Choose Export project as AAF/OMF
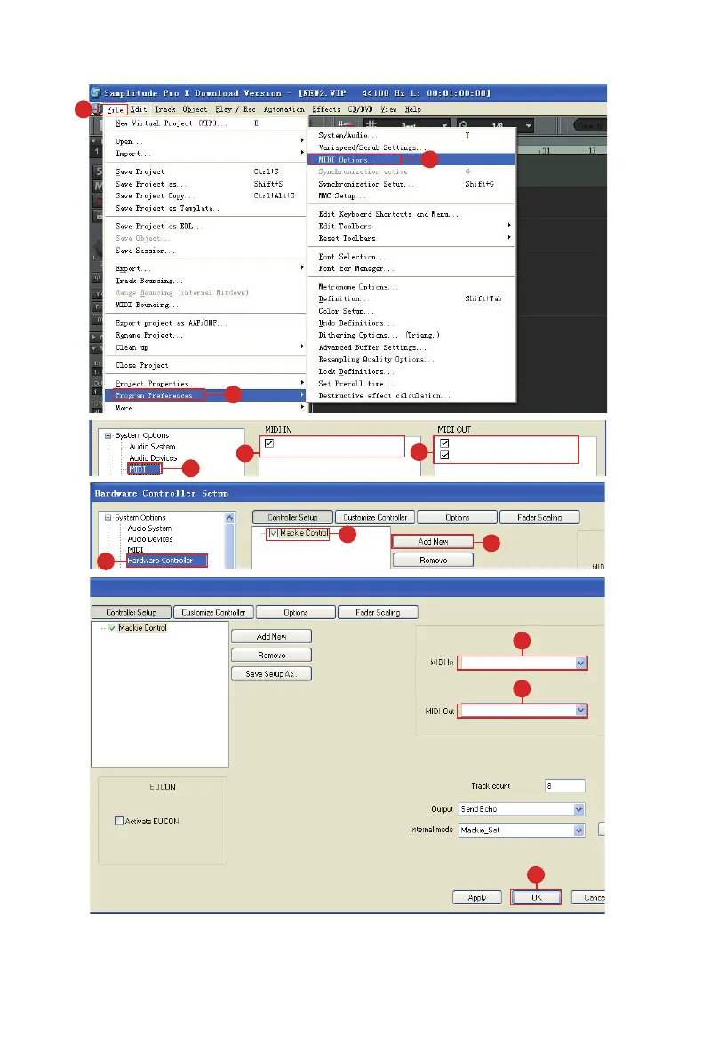 [x=205, y=324]
